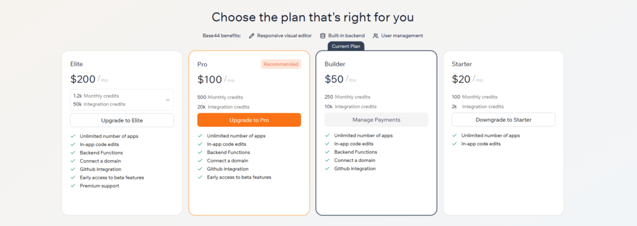This screenshot has width=637, height=226.
Task: Click checkmark beside Builder Github integration
Action: point(327,168)
